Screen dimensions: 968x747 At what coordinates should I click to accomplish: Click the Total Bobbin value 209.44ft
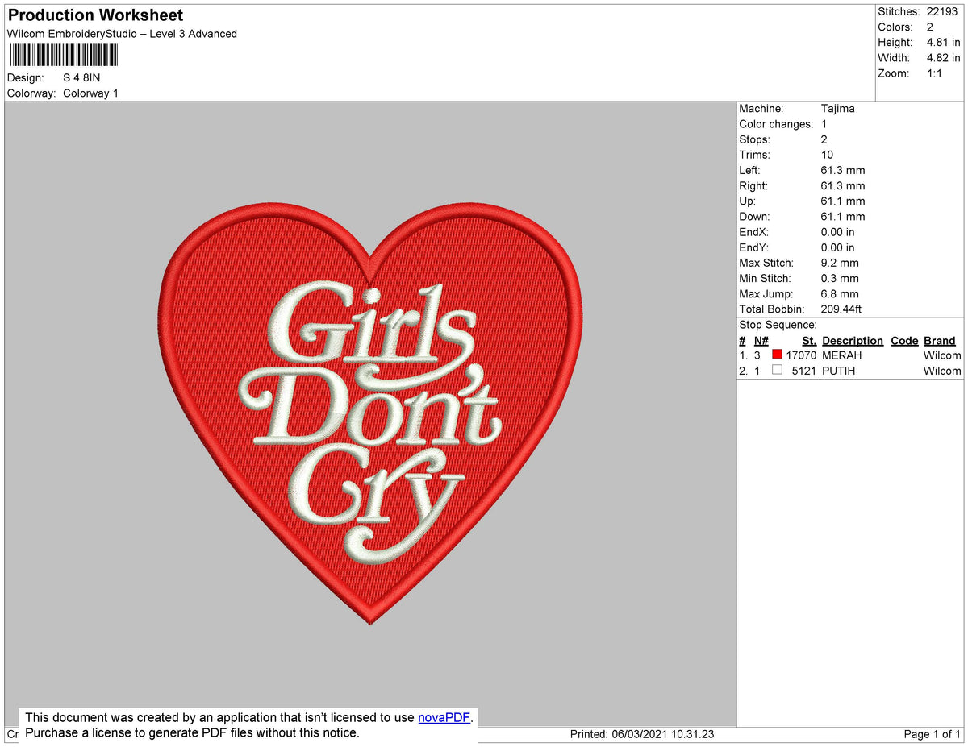click(841, 309)
